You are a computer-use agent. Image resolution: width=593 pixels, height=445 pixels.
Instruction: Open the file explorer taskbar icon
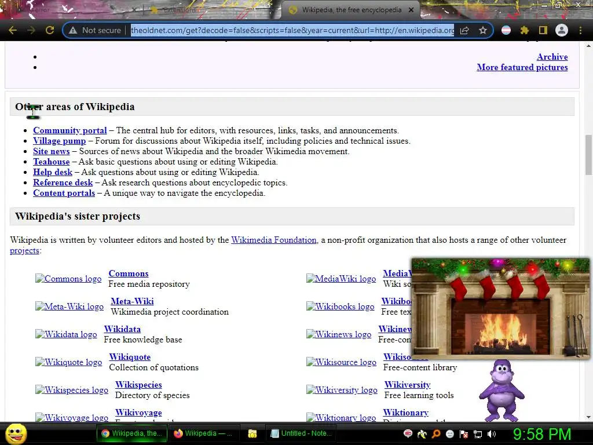252,433
